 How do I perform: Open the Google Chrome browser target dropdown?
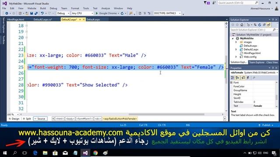click(x=119, y=14)
